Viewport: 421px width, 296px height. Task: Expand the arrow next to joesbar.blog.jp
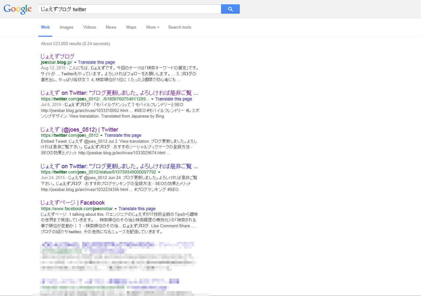[75, 62]
